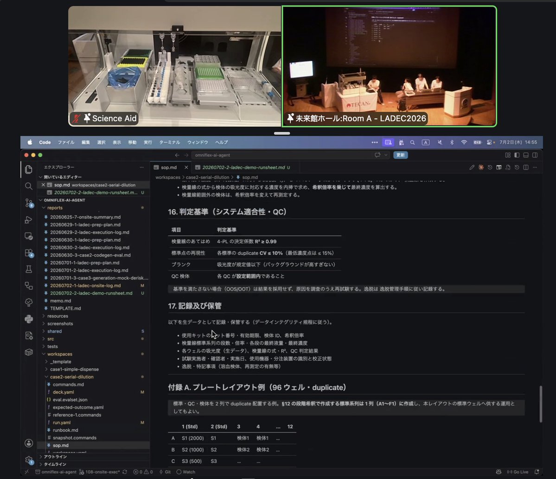
Task: Open deck.yaml in the explorer
Action: click(64, 392)
